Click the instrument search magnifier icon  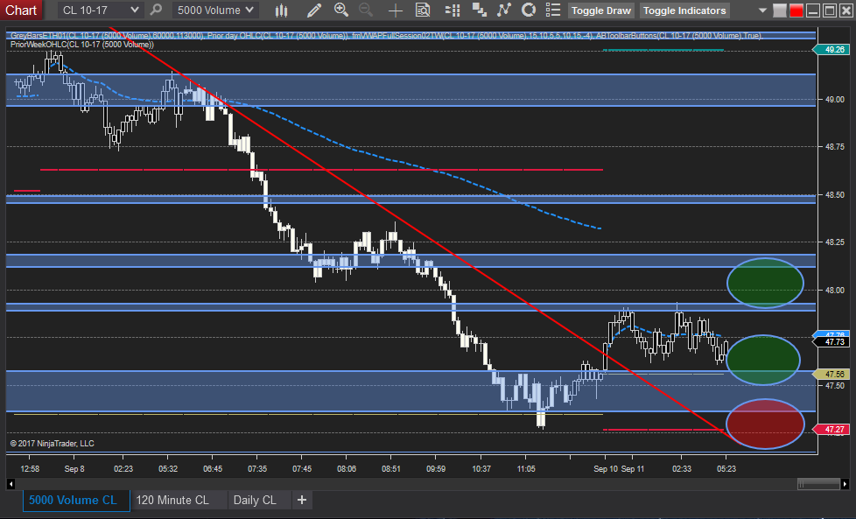pos(156,10)
